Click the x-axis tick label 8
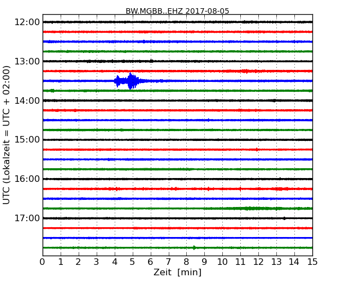Screen dimensions: 355x284 tap(186, 262)
